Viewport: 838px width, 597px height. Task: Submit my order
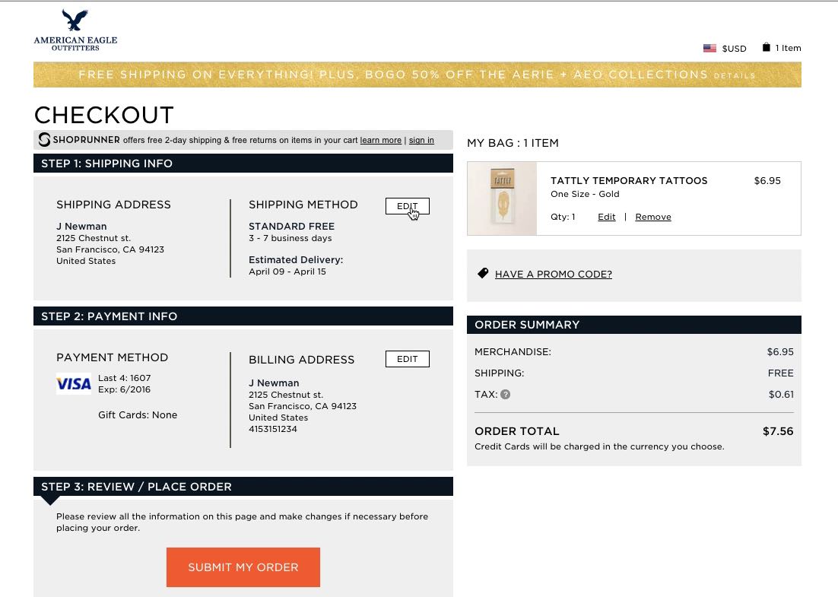(243, 567)
